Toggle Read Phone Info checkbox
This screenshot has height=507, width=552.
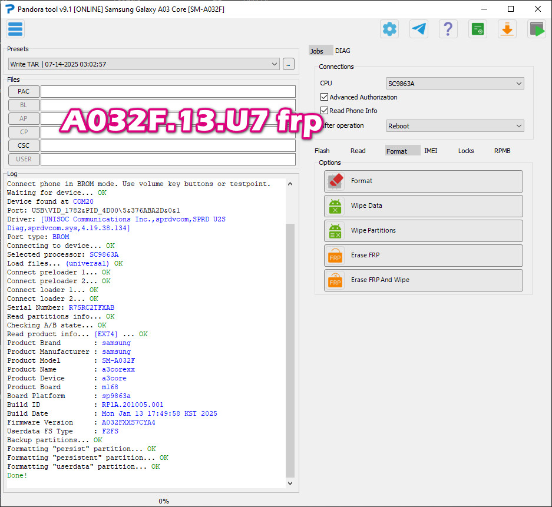click(x=324, y=111)
